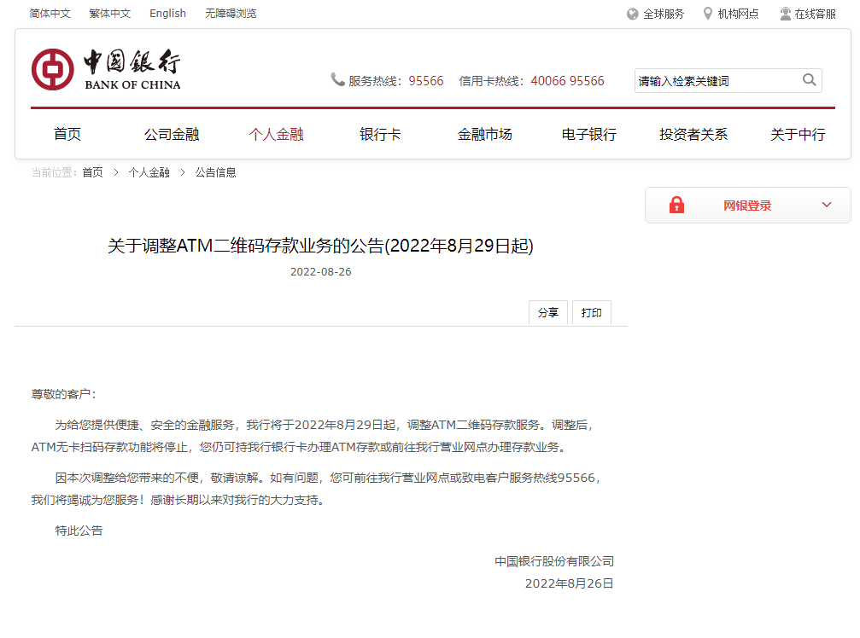Click the red lock icon
This screenshot has height=638, width=860.
[676, 205]
